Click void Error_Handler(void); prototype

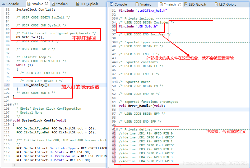pyautogui.click(x=142, y=106)
